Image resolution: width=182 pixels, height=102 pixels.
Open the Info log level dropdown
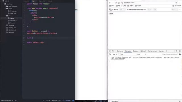click(x=142, y=54)
